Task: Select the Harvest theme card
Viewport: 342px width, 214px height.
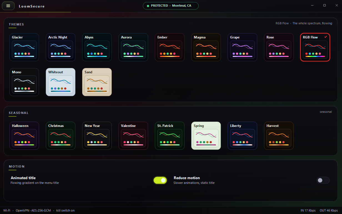Action: coord(279,136)
